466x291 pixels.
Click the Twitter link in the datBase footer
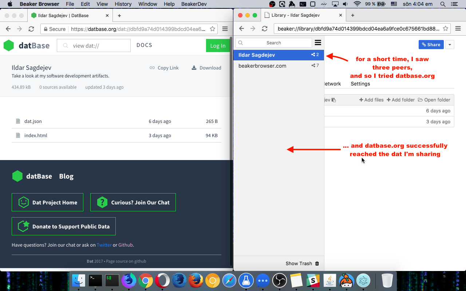[x=104, y=245]
